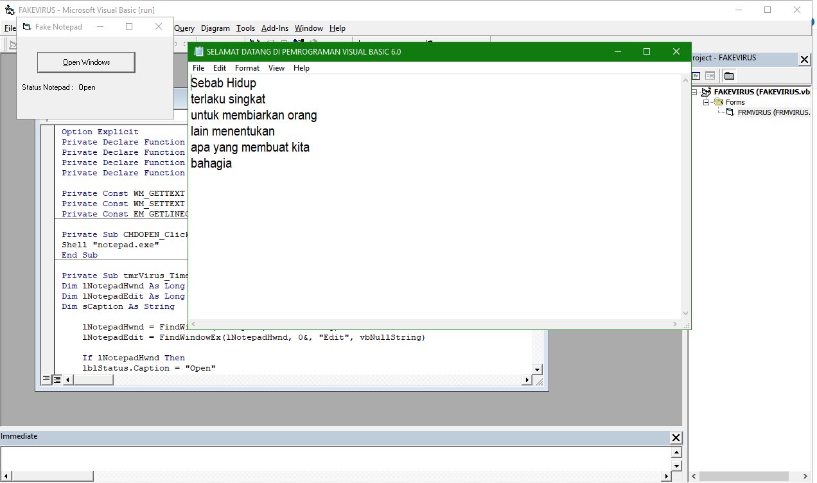Click 'Dim sCaption As String' code line
Screen dimensions: 817x483
(118, 306)
